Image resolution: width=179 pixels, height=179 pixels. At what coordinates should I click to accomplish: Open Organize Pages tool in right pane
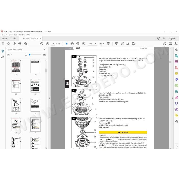coord(176,62)
